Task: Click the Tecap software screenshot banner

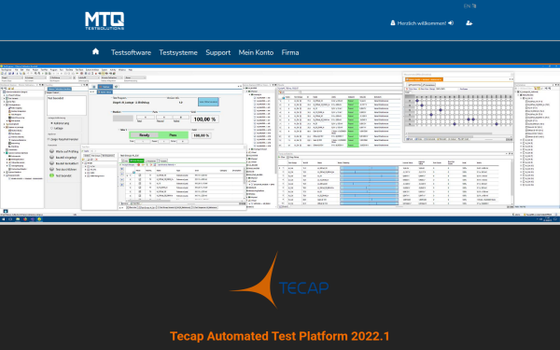Action: coord(280,144)
